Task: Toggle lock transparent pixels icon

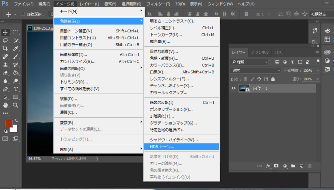Action: pos(245,79)
